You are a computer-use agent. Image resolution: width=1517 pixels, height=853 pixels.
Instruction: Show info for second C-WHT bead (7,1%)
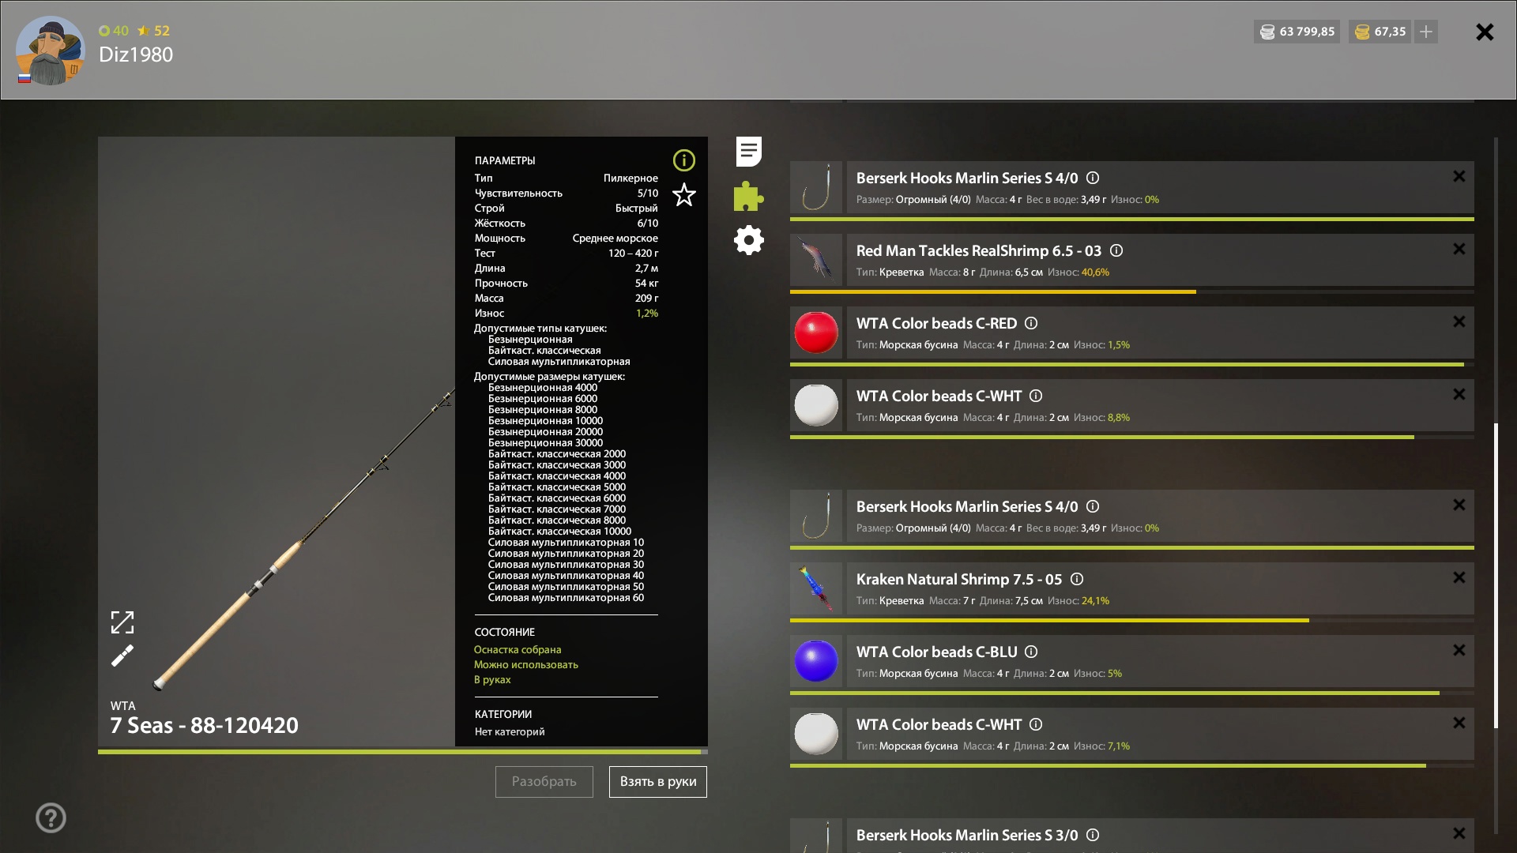(1036, 725)
